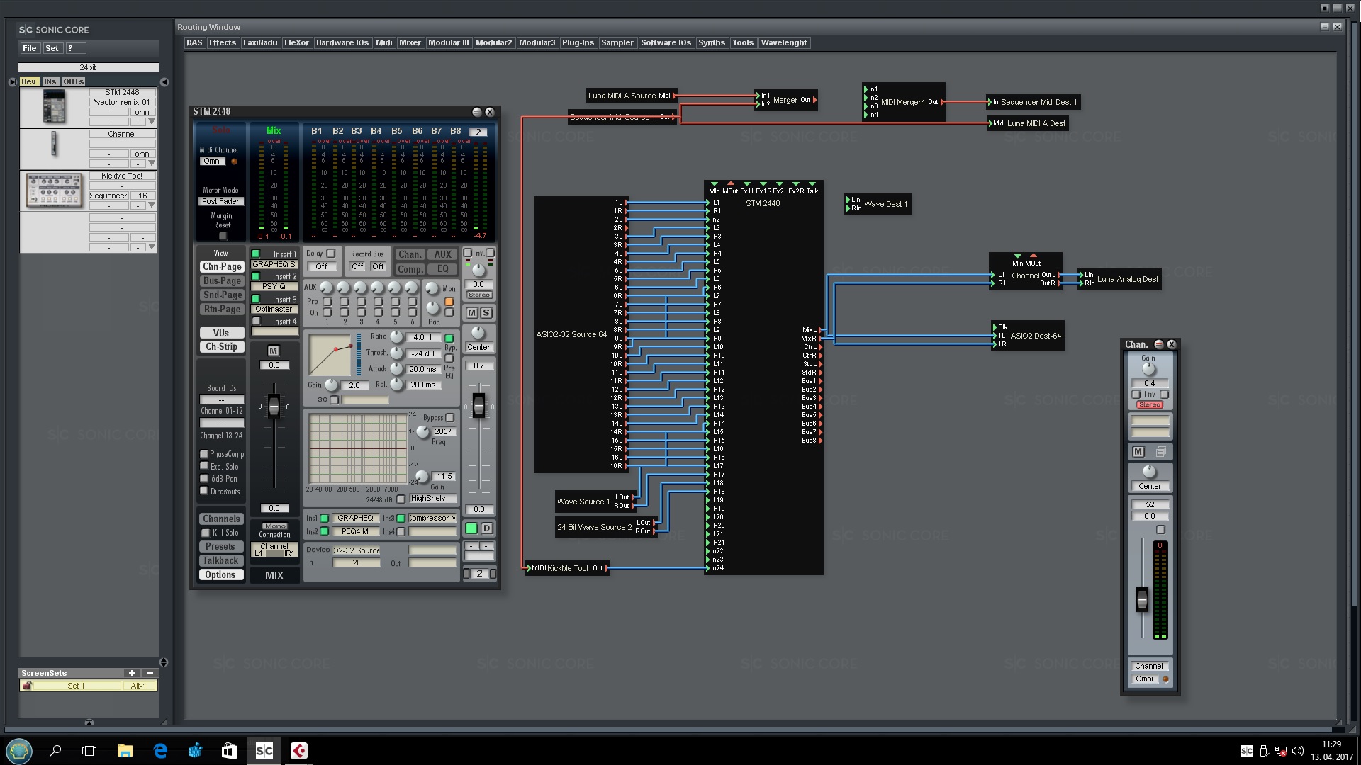Open the Ch-Strip view
The image size is (1361, 765).
pyautogui.click(x=222, y=347)
